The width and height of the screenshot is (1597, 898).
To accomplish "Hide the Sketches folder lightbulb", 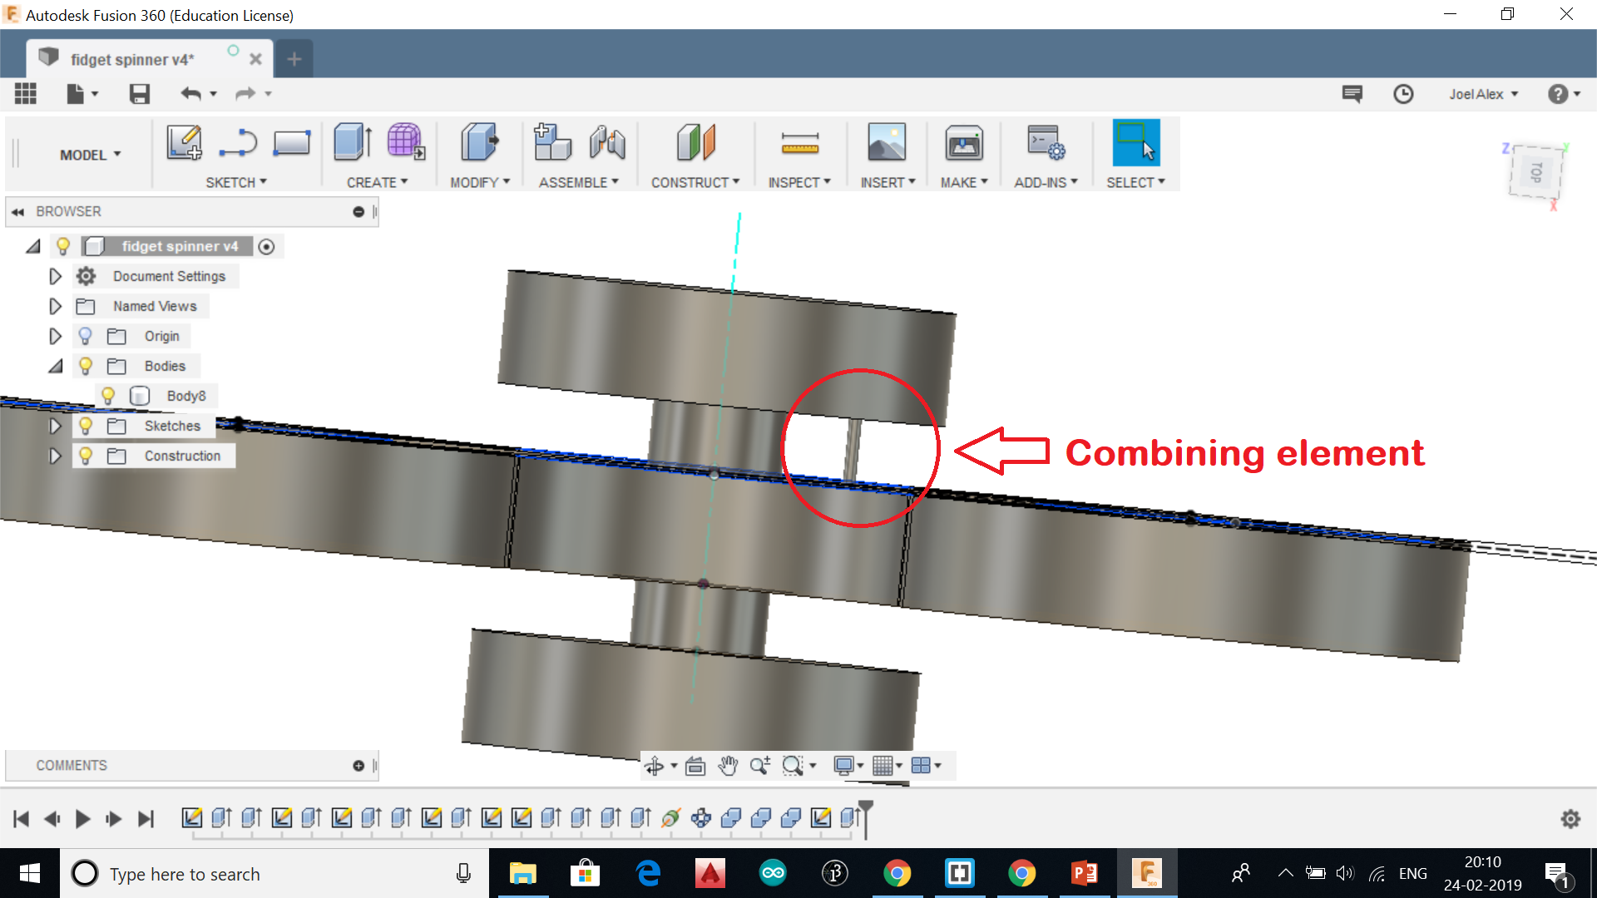I will (x=86, y=426).
